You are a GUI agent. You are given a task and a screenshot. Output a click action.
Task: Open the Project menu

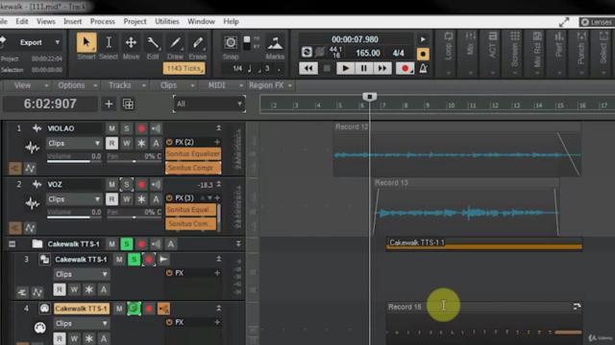pyautogui.click(x=135, y=21)
